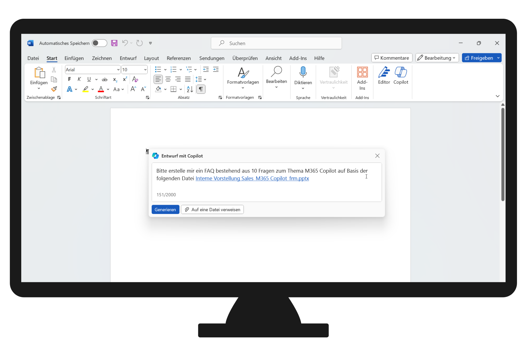Click the sort A-Z icon
The width and height of the screenshot is (523, 348).
pyautogui.click(x=190, y=89)
